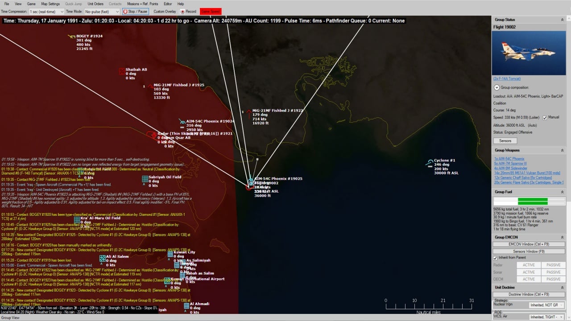Expand the Group composition section

coord(497,87)
